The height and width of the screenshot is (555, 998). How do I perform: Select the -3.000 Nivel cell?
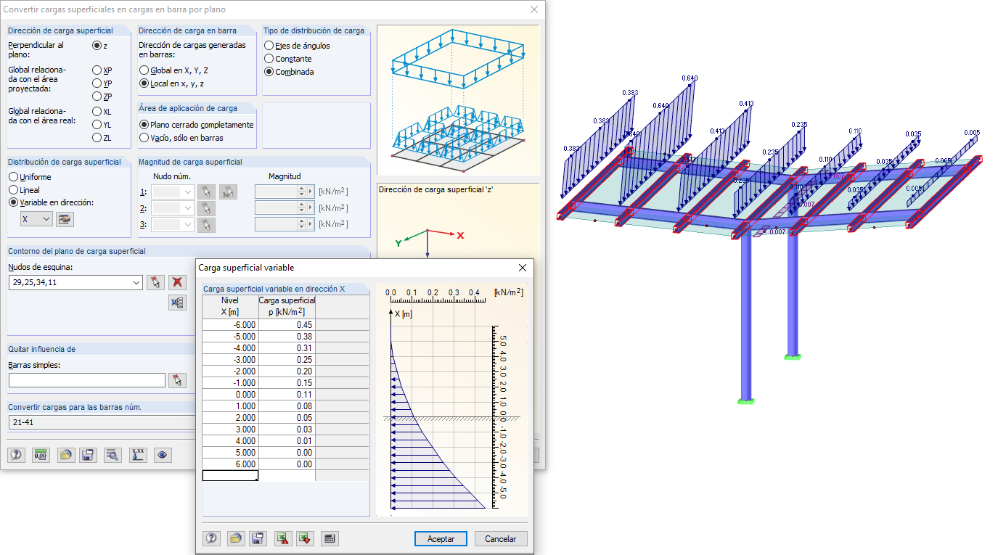230,360
